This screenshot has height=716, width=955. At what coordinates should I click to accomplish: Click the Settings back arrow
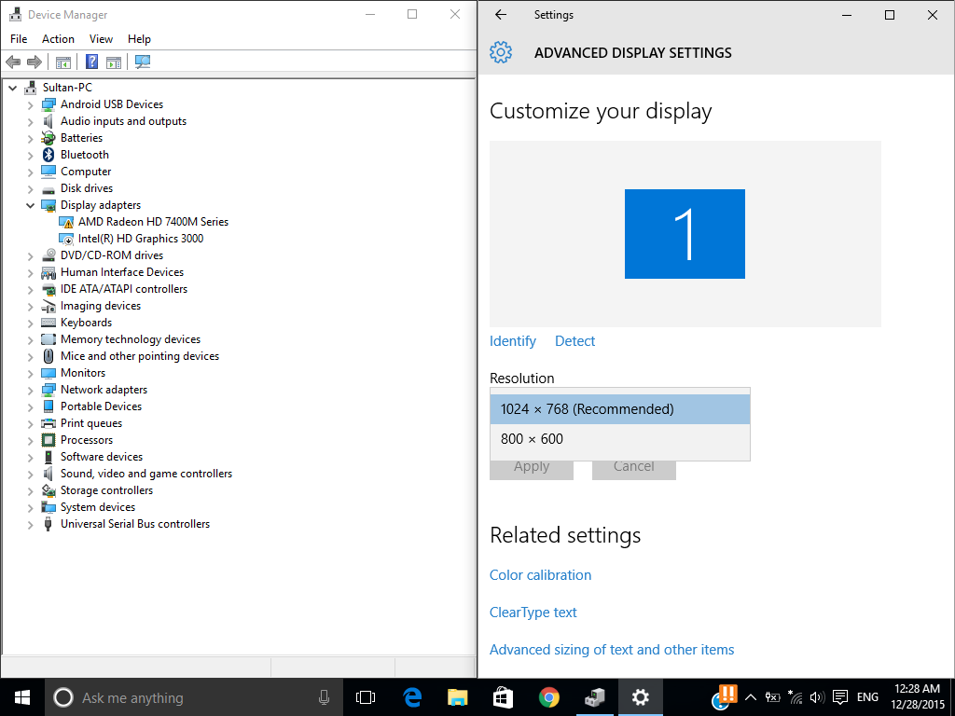point(501,15)
